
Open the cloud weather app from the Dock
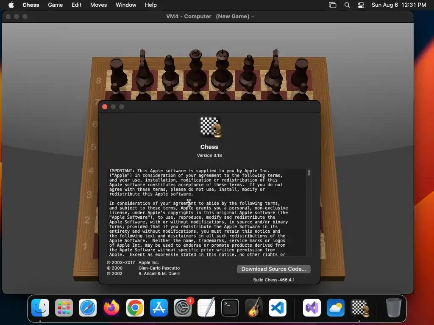point(336,307)
